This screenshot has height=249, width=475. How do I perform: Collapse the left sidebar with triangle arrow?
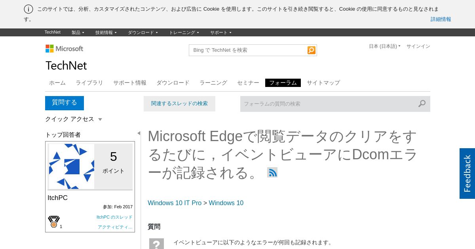point(139,133)
